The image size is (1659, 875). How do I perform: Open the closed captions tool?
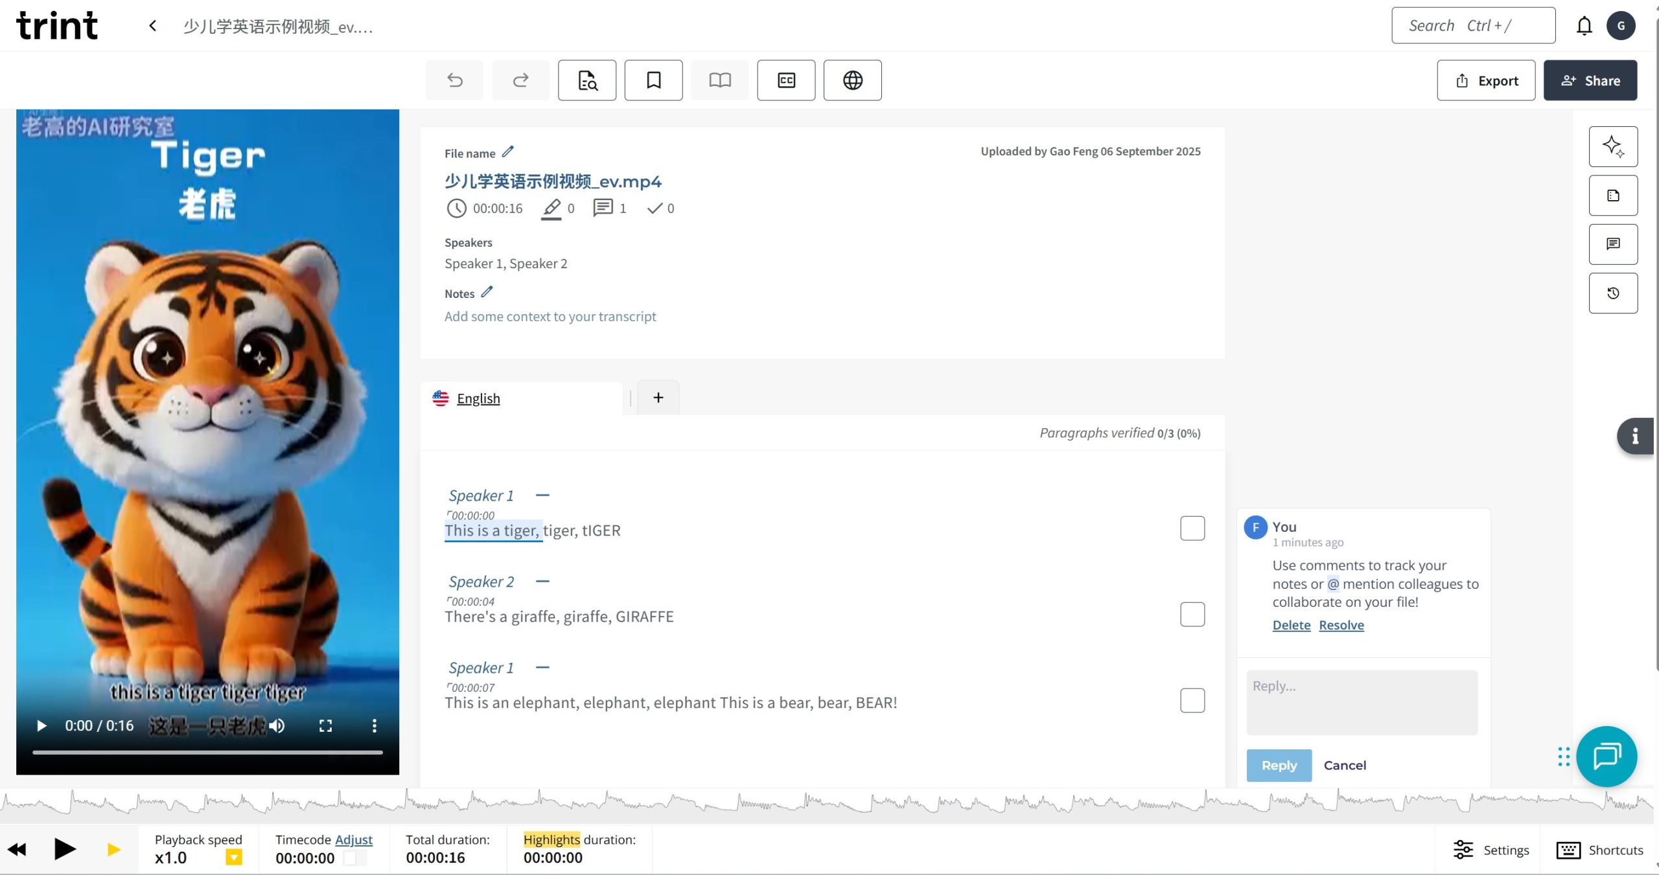(x=786, y=80)
